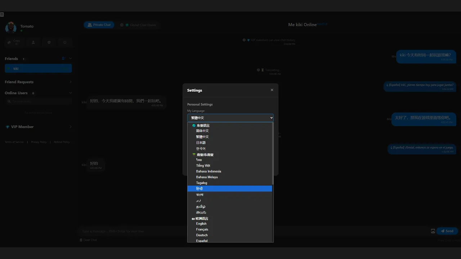The width and height of the screenshot is (461, 259).
Task: Select English language option
Action: [230, 223]
